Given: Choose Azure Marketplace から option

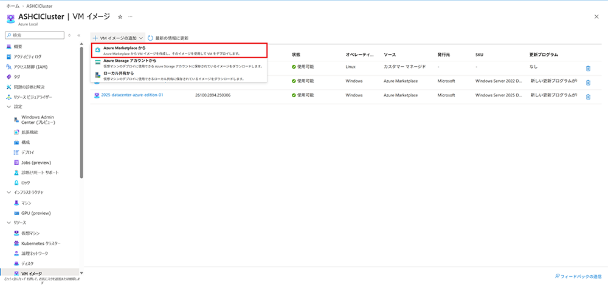Looking at the screenshot, I should click(179, 50).
